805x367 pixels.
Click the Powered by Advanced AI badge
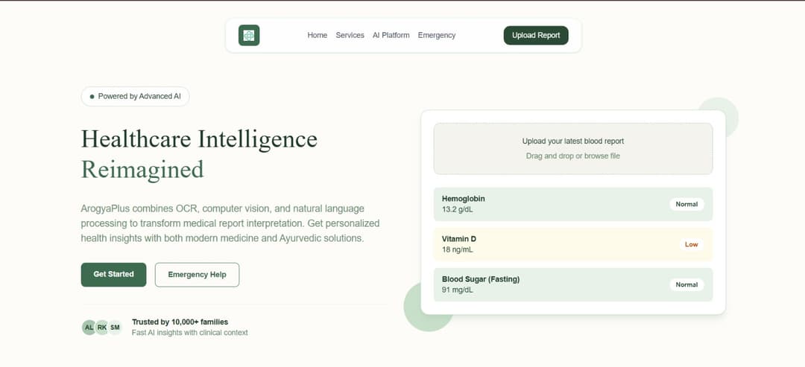pyautogui.click(x=135, y=96)
